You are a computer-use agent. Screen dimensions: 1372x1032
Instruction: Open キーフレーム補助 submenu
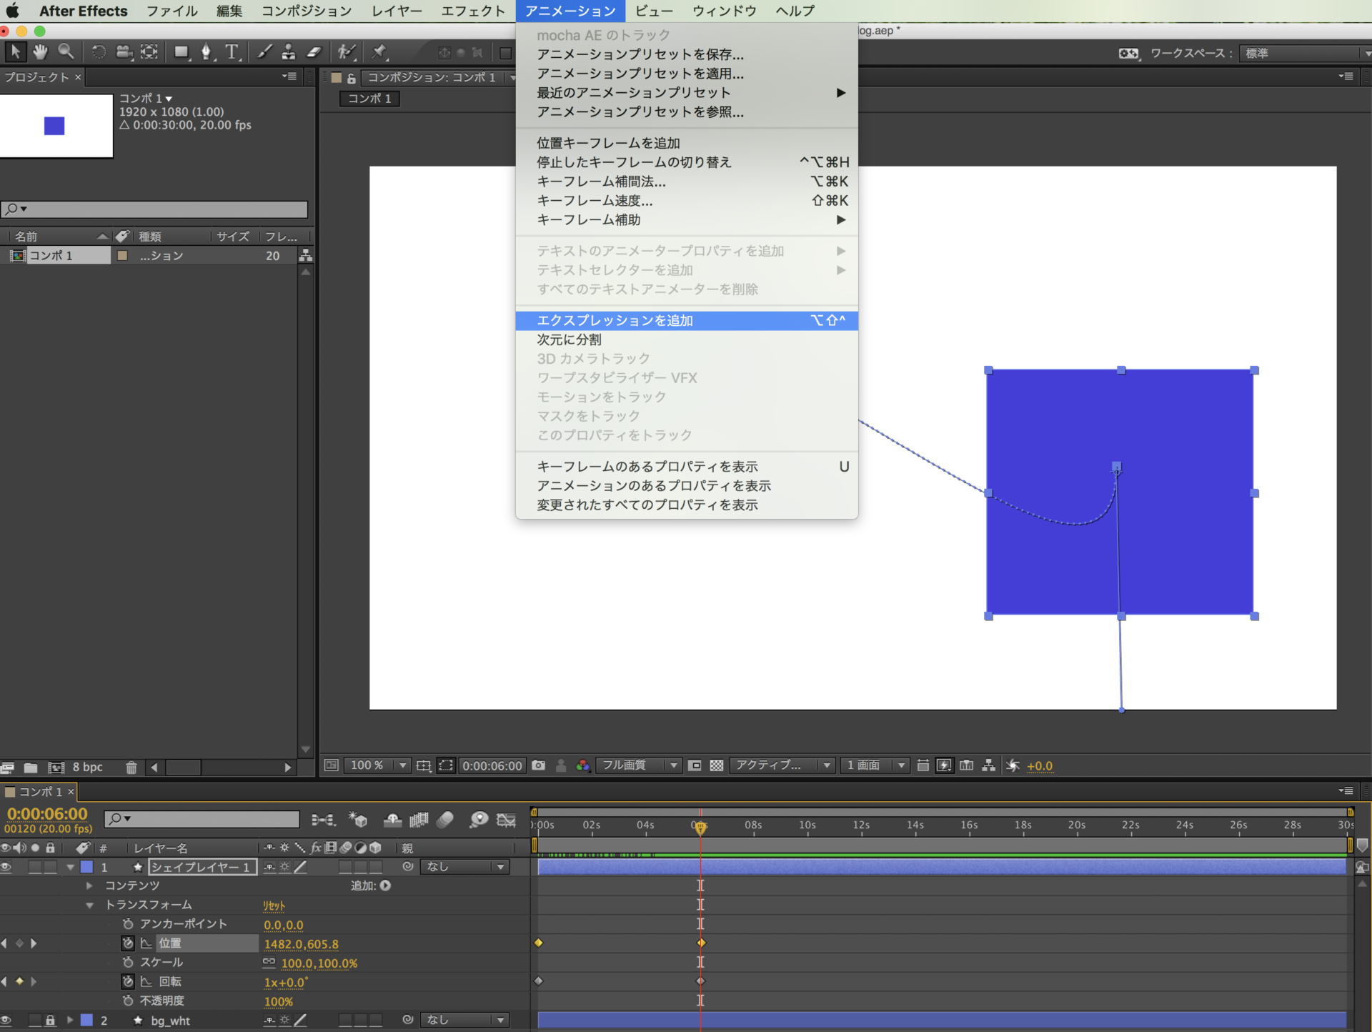click(687, 220)
